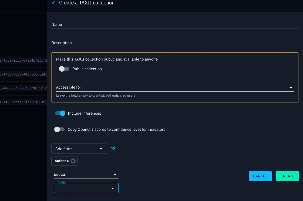Select the collection row ending 07564bf06df3
The width and height of the screenshot is (303, 201).
point(24,60)
